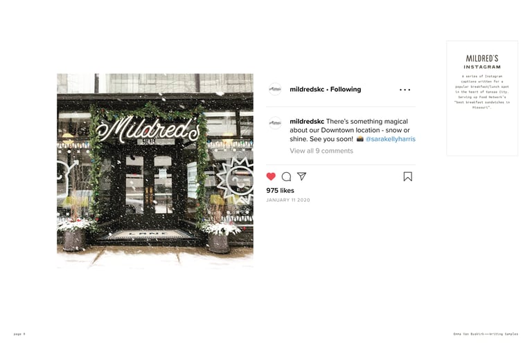Toggle the Following status button
This screenshot has height=343, width=532.
(x=346, y=89)
